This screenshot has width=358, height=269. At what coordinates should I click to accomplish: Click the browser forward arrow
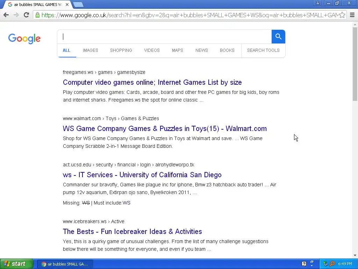[16, 15]
